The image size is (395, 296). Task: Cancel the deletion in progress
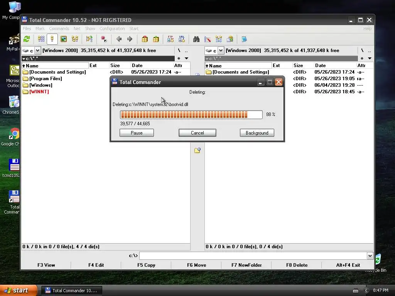coord(197,133)
